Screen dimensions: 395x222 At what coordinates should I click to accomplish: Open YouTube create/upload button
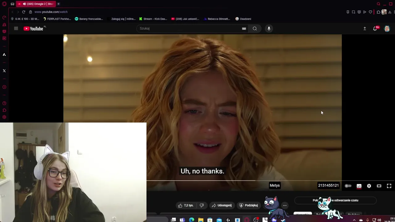coord(364,28)
